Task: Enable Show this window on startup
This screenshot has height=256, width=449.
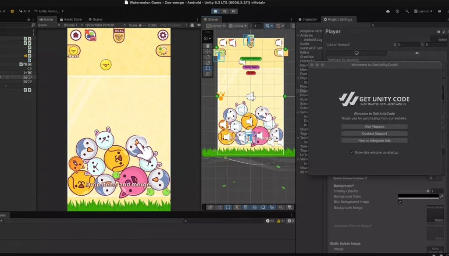Action: pos(352,152)
